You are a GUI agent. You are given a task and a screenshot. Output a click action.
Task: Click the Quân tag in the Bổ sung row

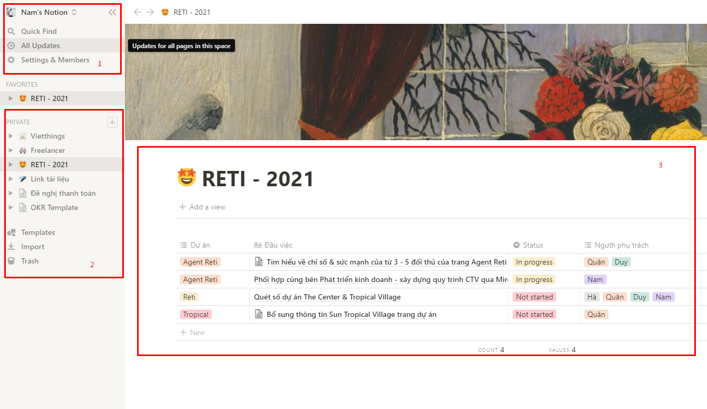596,314
